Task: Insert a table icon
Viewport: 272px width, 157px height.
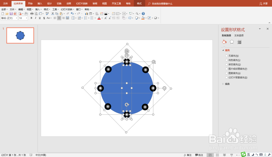Action: click(x=91, y=14)
